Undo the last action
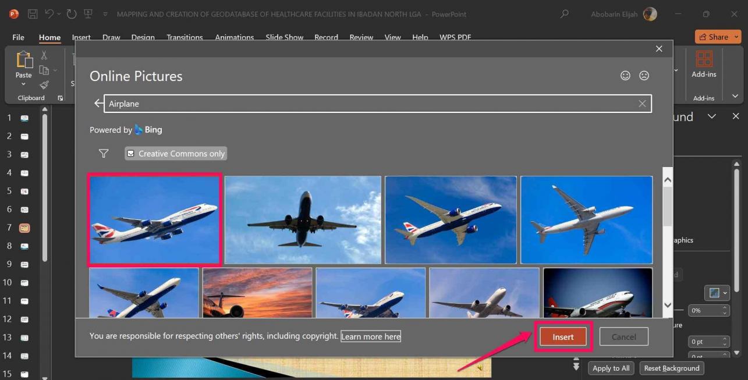Image resolution: width=748 pixels, height=380 pixels. [x=49, y=14]
